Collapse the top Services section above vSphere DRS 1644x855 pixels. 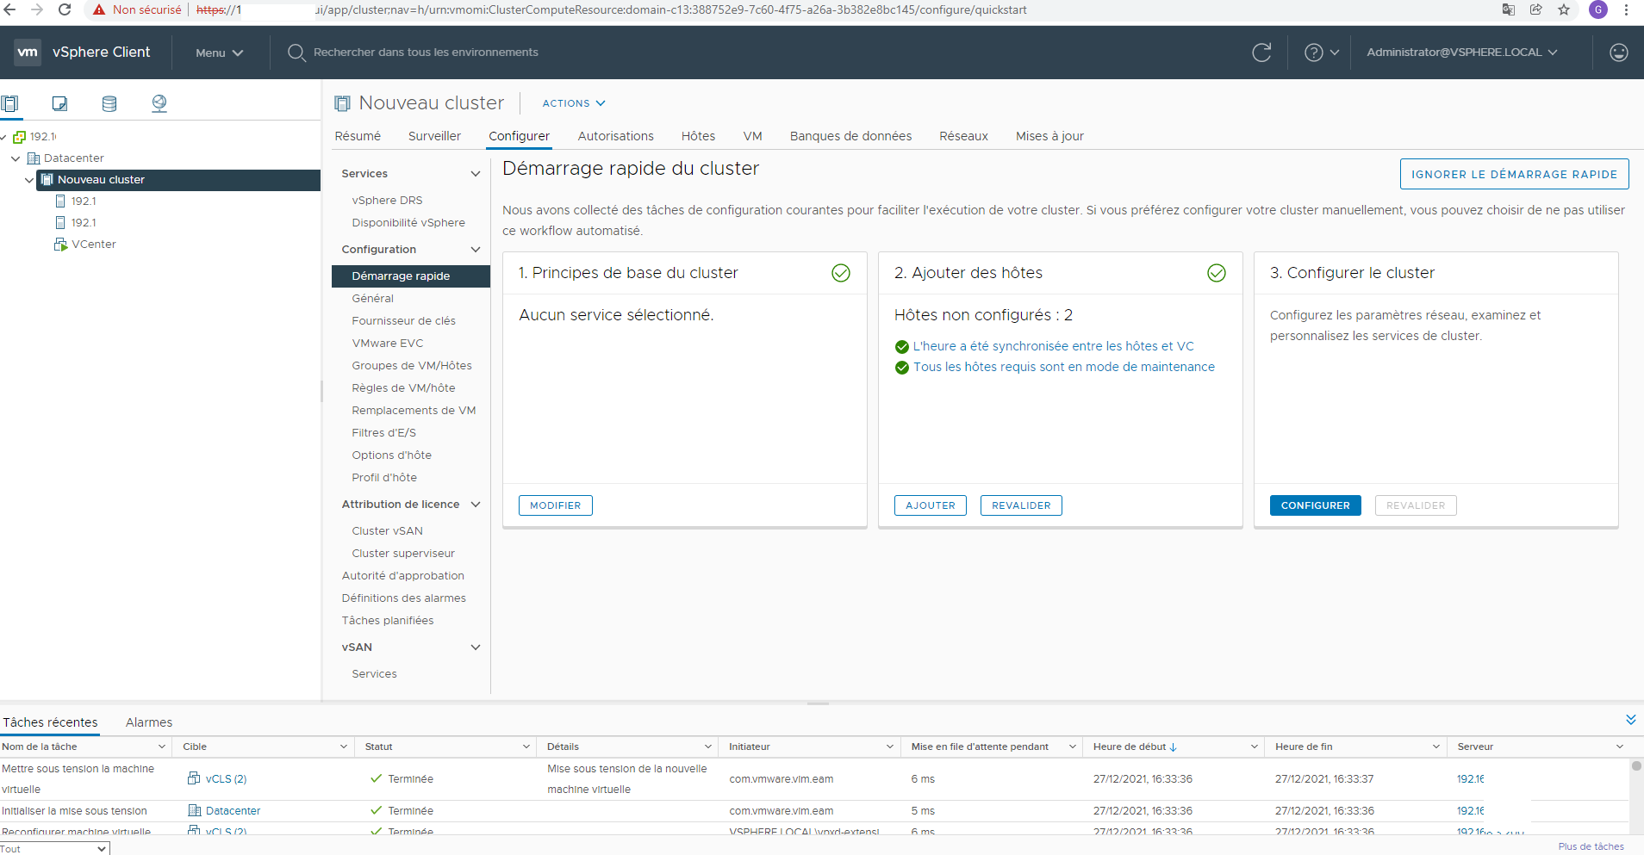[x=475, y=174]
